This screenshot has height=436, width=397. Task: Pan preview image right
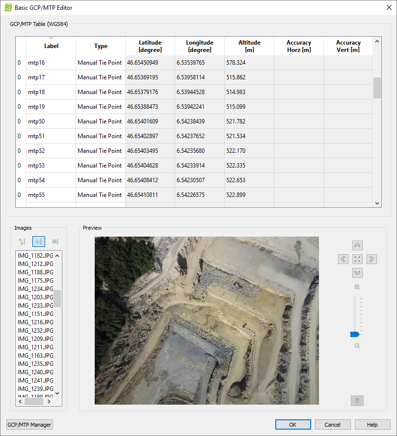point(371,259)
